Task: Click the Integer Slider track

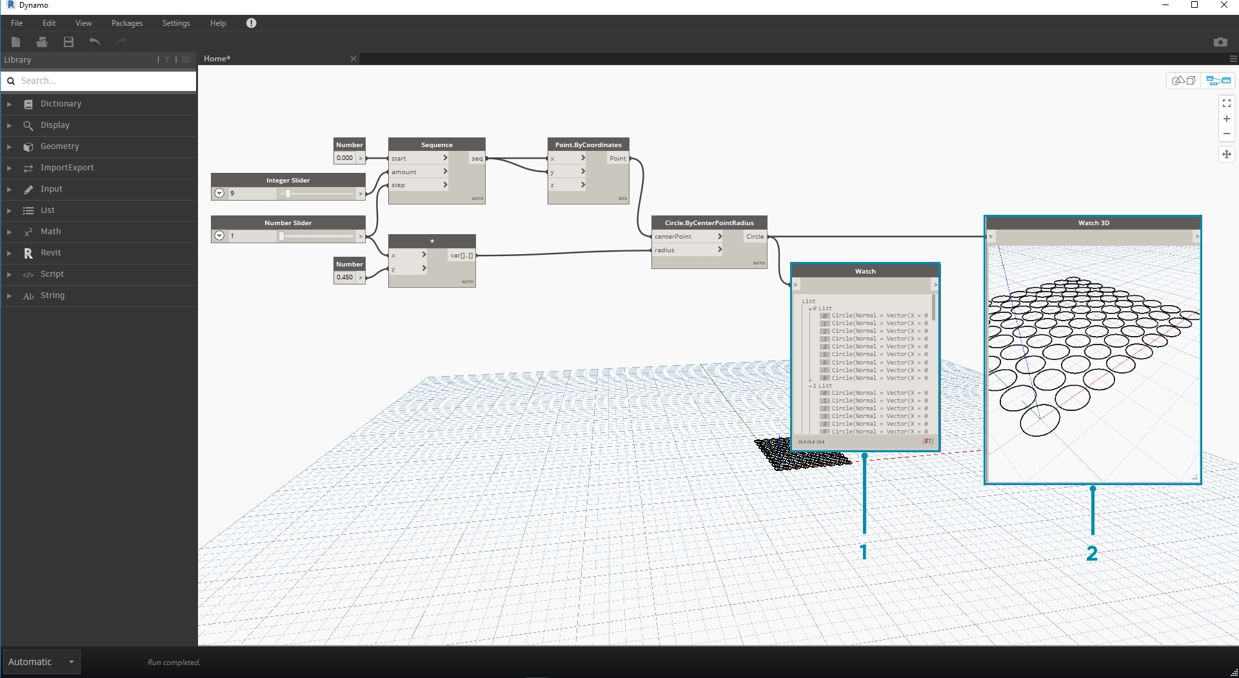Action: coord(319,193)
